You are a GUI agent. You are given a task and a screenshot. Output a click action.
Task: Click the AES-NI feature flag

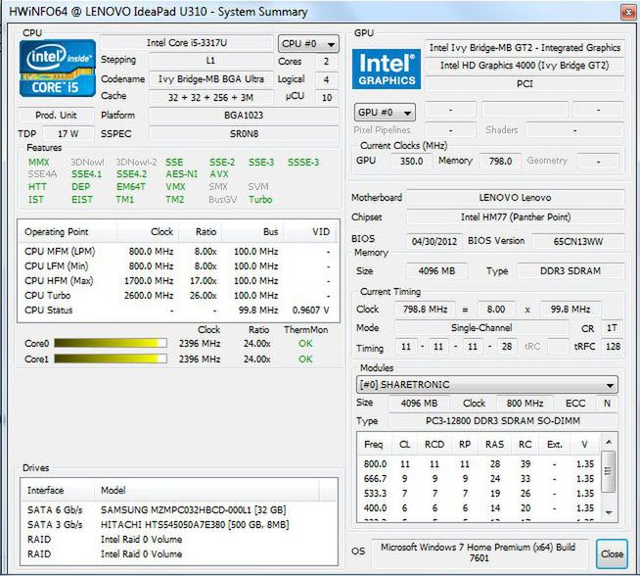point(181,174)
